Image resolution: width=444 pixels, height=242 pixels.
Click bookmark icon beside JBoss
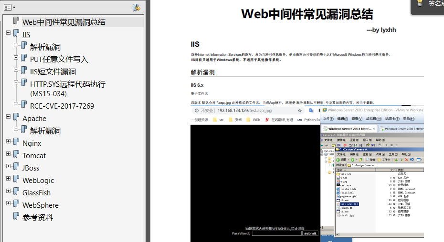coord(16,167)
